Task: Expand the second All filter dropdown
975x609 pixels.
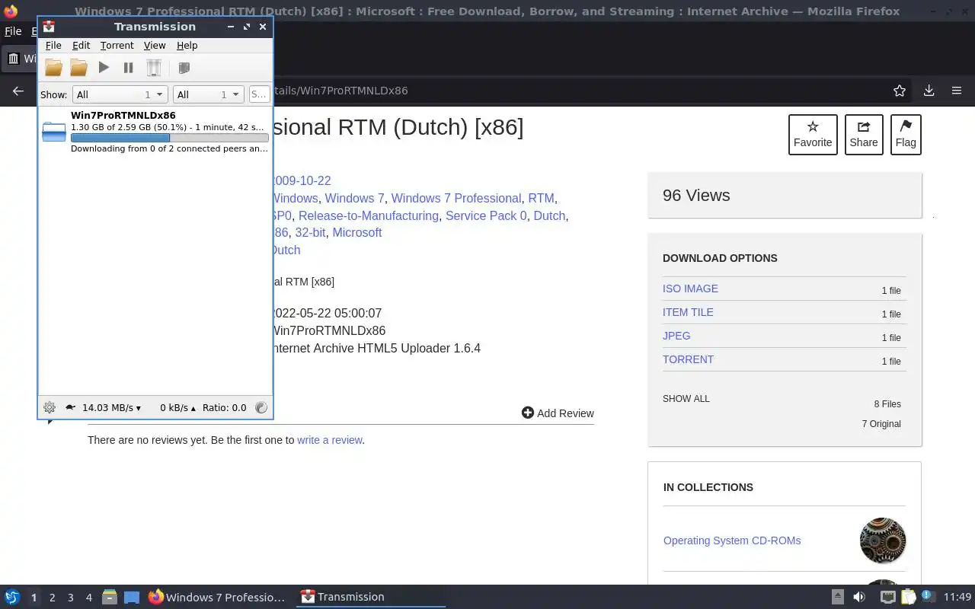Action: pyautogui.click(x=208, y=94)
